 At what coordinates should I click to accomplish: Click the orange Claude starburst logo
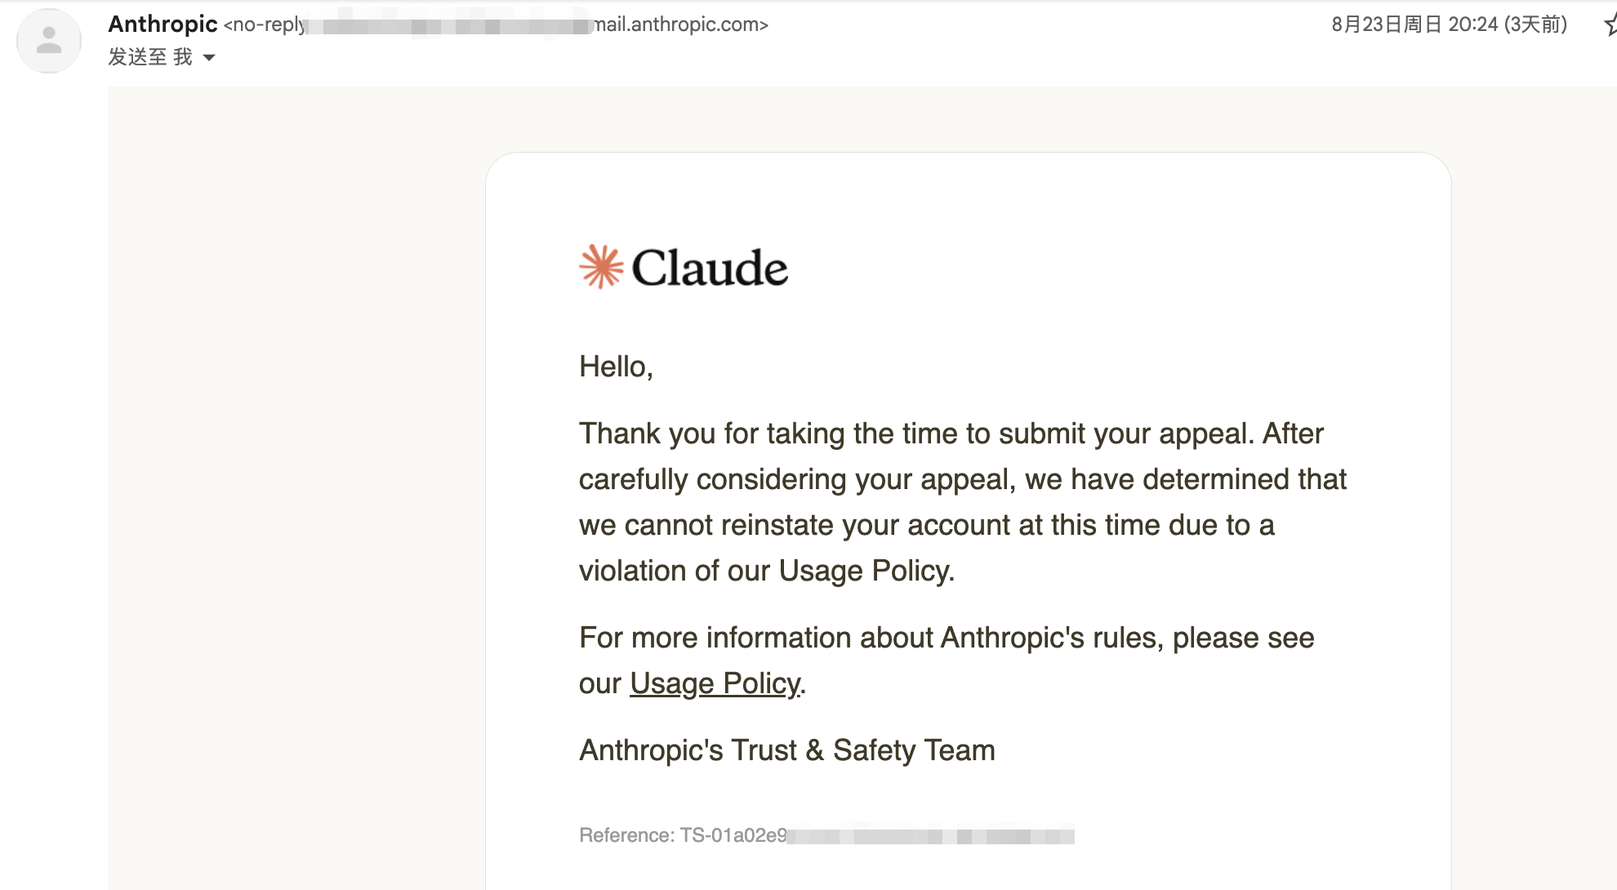(601, 267)
